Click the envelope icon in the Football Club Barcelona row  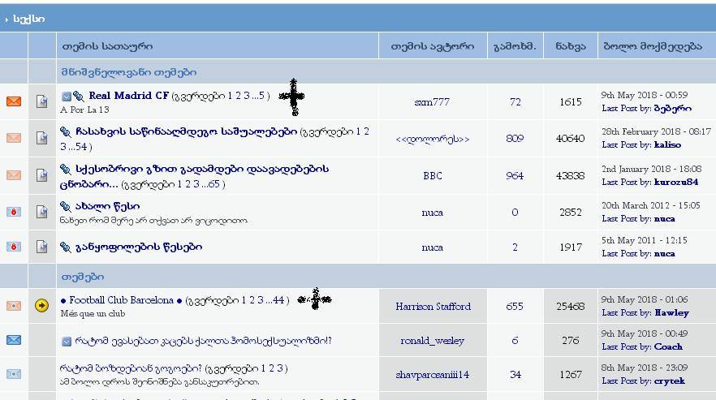(x=14, y=306)
